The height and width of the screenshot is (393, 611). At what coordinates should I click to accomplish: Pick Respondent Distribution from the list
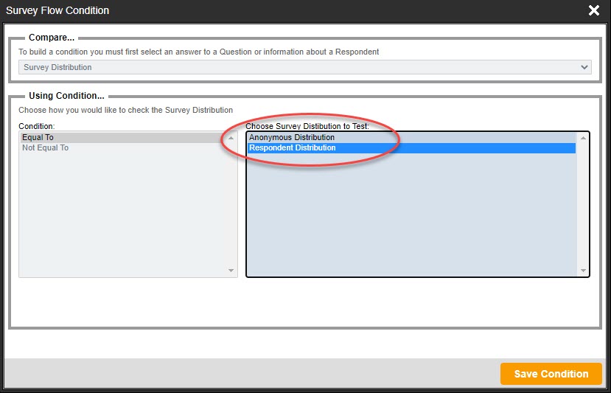[293, 148]
